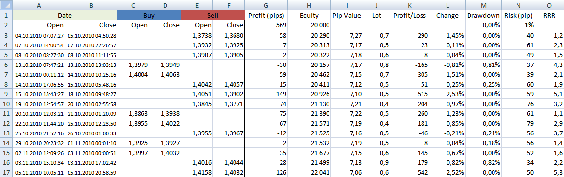This screenshot has width=564, height=177.
Task: Click total profit cell showing 569
Action: click(266, 25)
